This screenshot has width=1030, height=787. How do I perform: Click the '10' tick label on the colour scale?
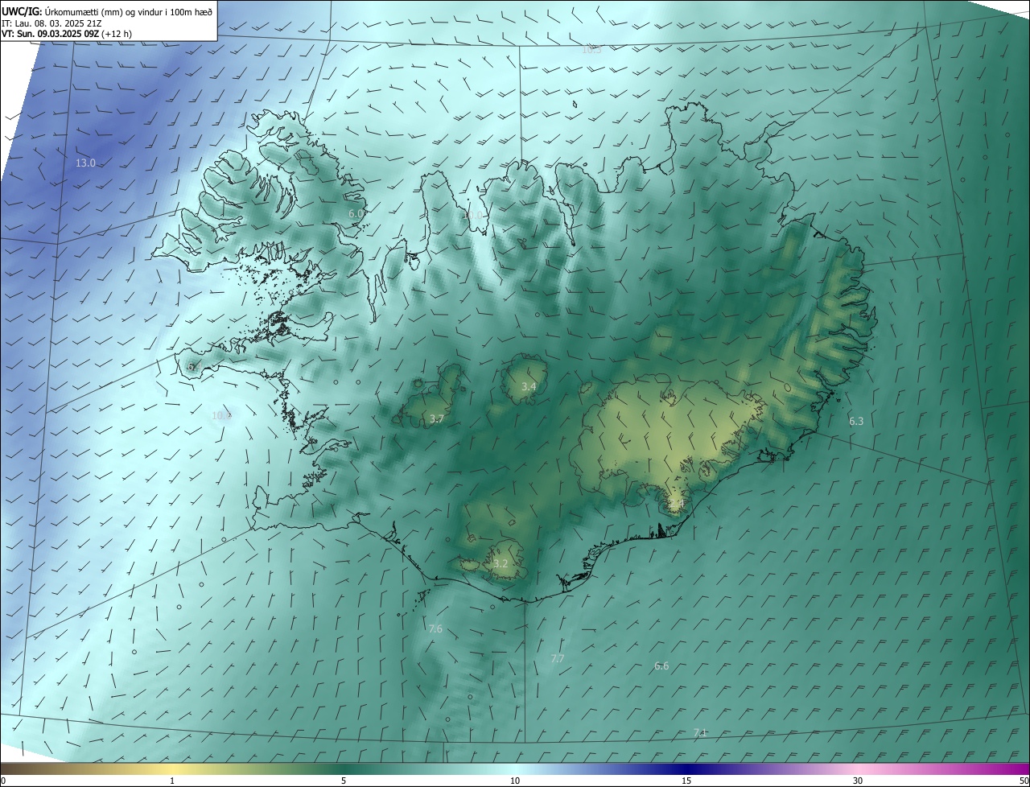[515, 781]
